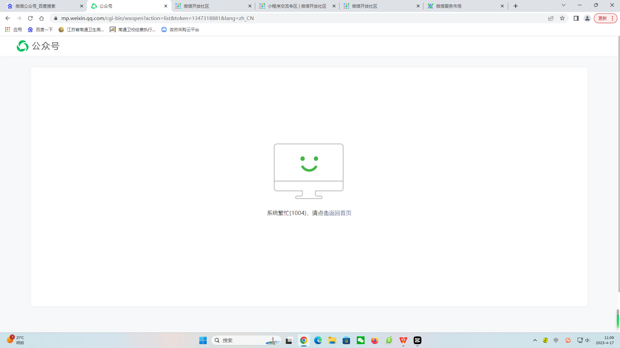Click the 返回首页 link
The height and width of the screenshot is (348, 620).
[340, 213]
